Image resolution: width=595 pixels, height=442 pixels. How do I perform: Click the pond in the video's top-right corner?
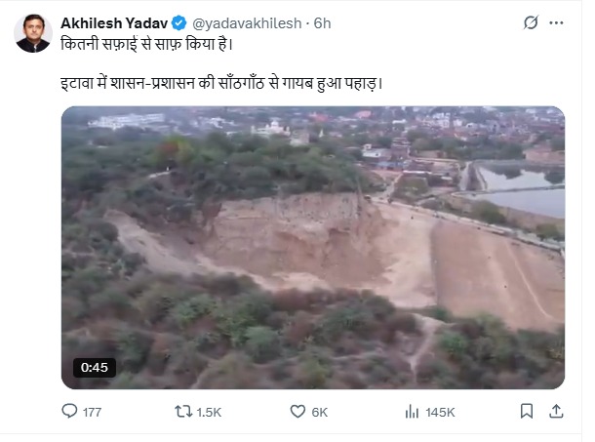click(x=524, y=185)
